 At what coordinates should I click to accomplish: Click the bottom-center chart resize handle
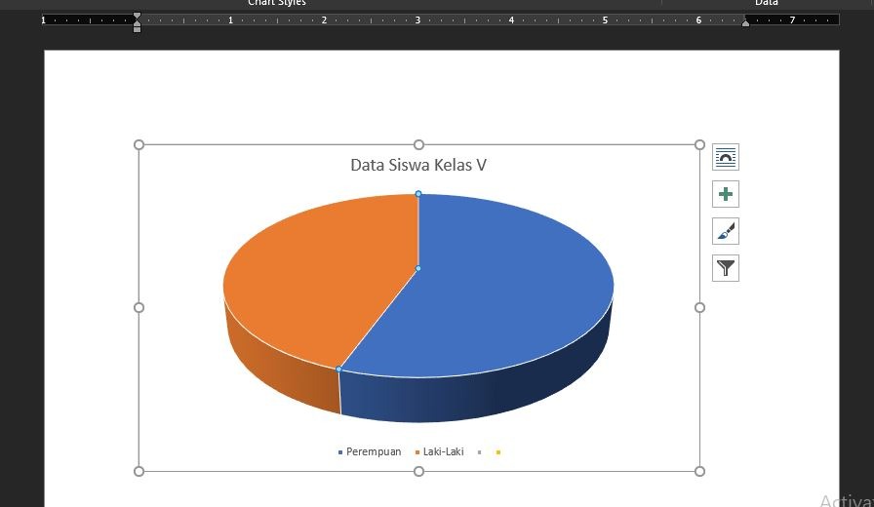tap(418, 471)
